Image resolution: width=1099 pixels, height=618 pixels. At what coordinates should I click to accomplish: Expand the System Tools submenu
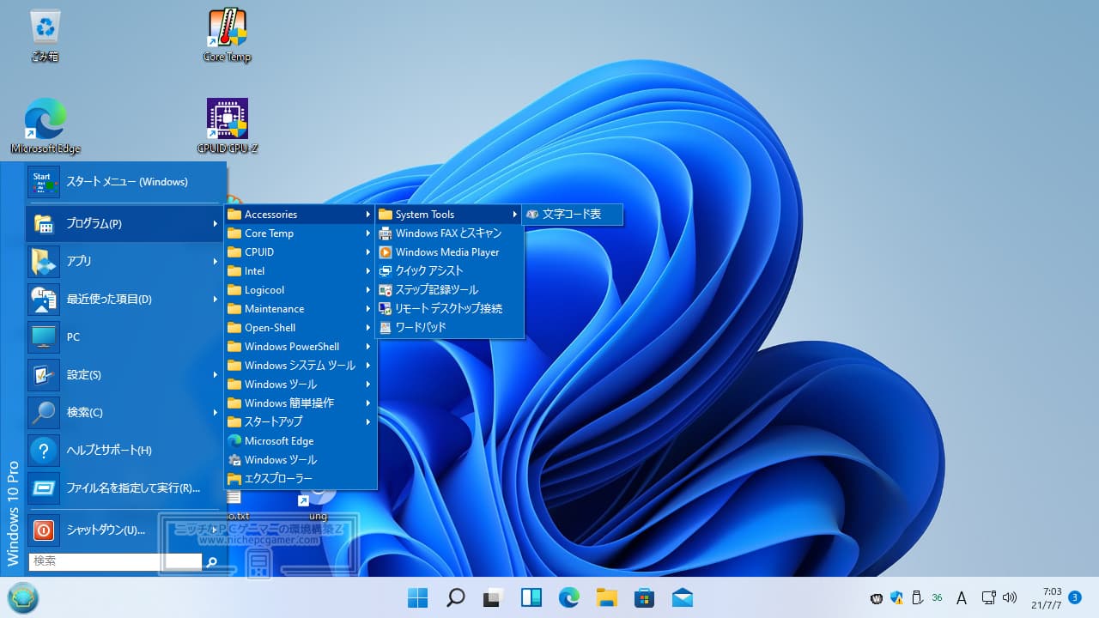pyautogui.click(x=449, y=214)
